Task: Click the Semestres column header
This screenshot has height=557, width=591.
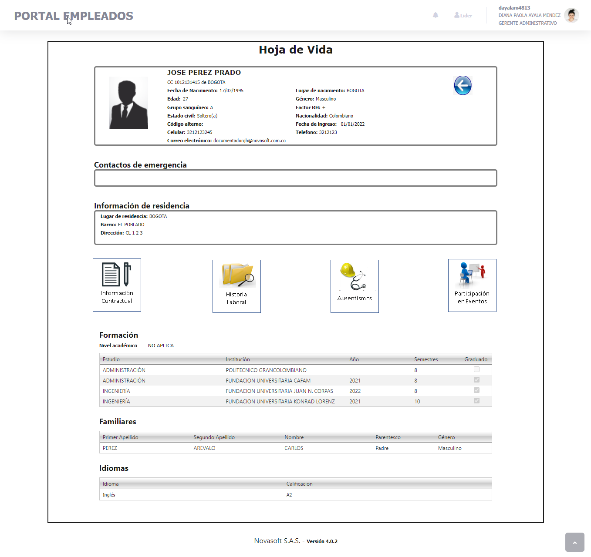Action: pyautogui.click(x=426, y=359)
